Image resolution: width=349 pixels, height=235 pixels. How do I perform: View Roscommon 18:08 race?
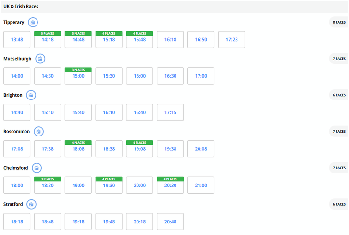78,148
